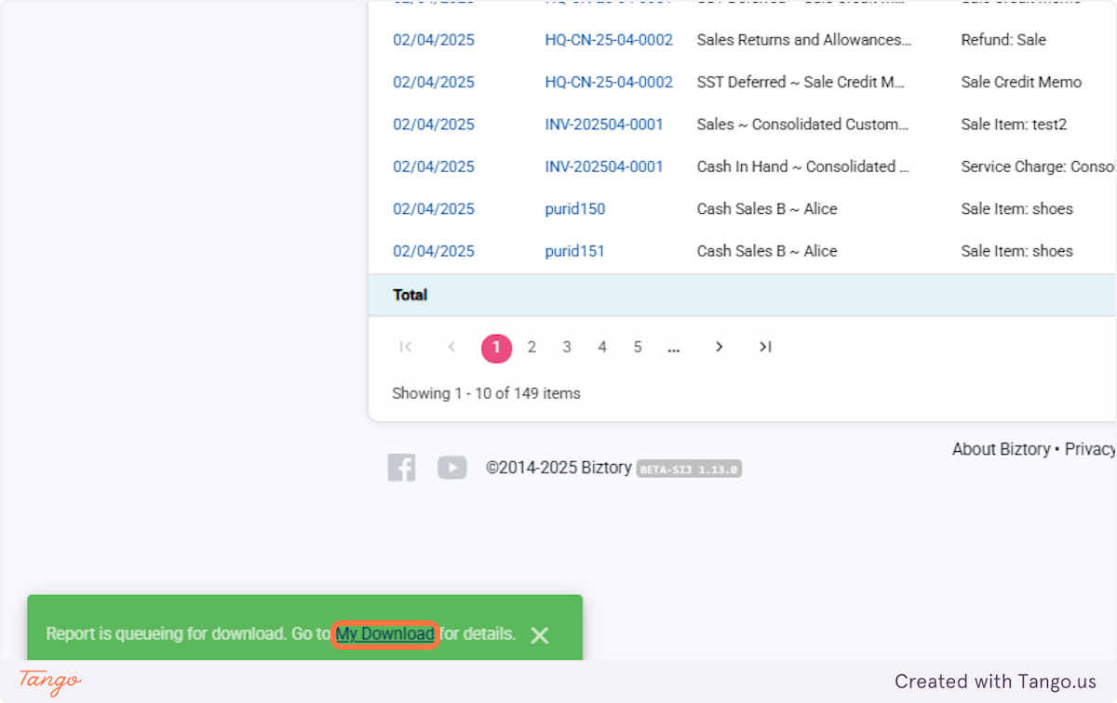Screen dimensions: 1117x703
Task: Select 'Cash Sales B ~ Alice' in purid150 row
Action: pyautogui.click(x=767, y=209)
